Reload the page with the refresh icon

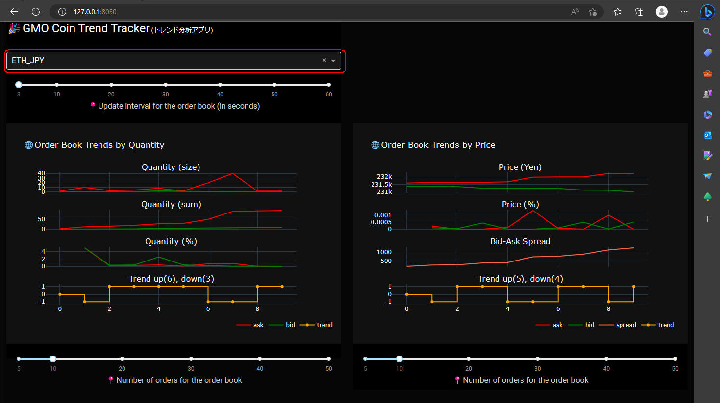tap(36, 11)
